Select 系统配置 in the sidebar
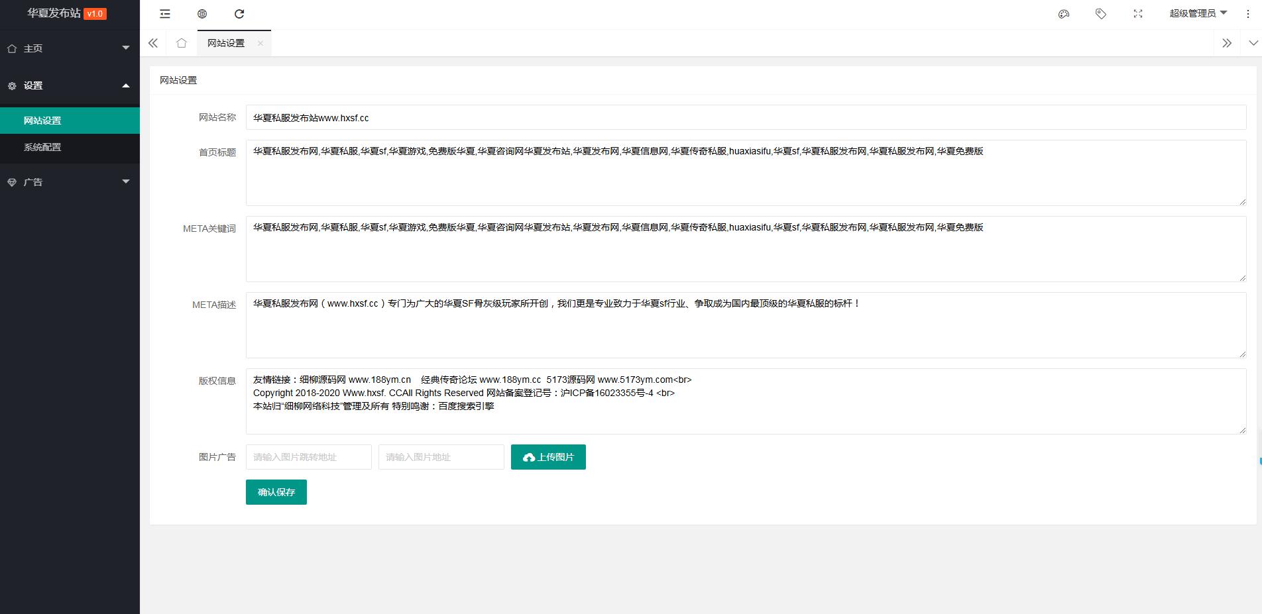This screenshot has width=1262, height=614. pyautogui.click(x=42, y=147)
